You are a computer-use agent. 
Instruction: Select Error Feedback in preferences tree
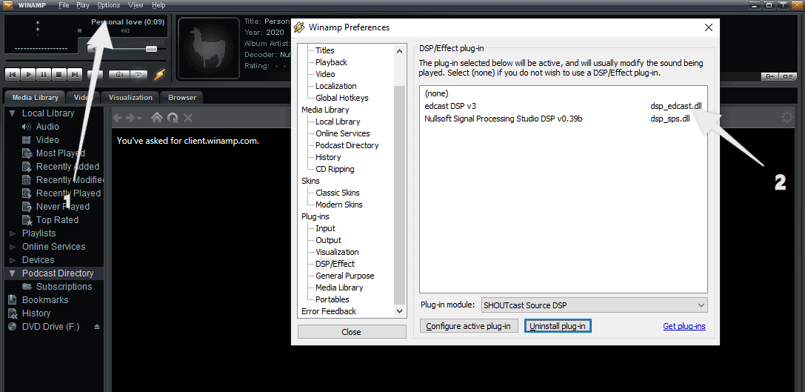tap(329, 311)
